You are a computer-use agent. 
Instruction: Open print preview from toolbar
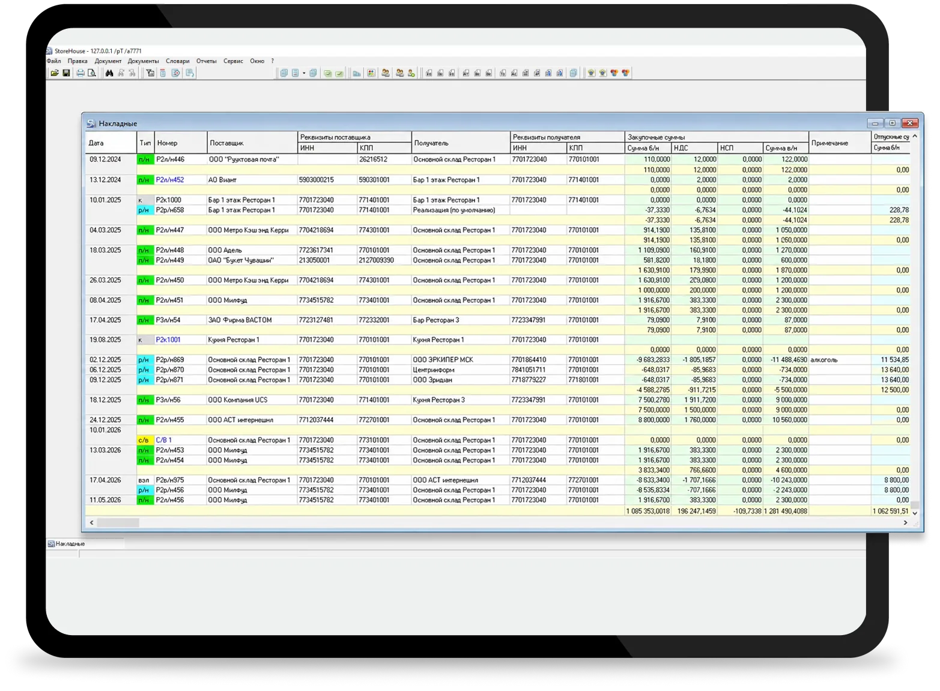coord(92,73)
